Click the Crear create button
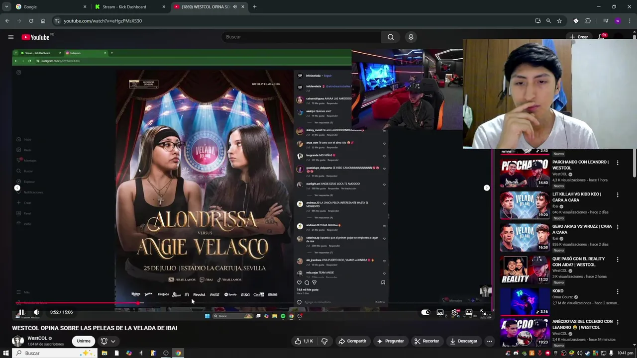Image resolution: width=637 pixels, height=358 pixels. coord(579,37)
